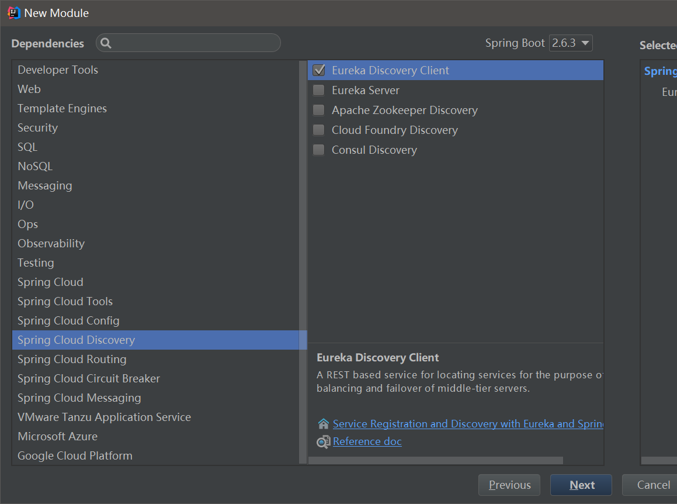Choose the Security category

pyautogui.click(x=155, y=128)
